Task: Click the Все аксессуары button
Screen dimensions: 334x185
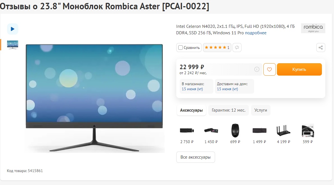Action: point(196,157)
